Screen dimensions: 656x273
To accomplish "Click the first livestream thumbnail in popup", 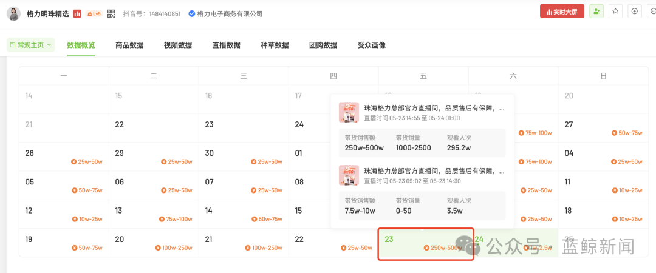I will tap(349, 112).
